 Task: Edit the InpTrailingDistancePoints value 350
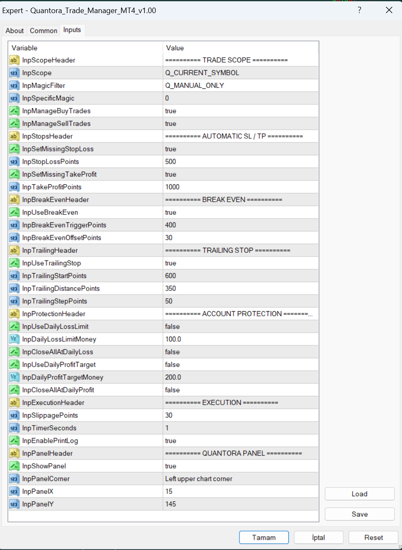pos(171,288)
